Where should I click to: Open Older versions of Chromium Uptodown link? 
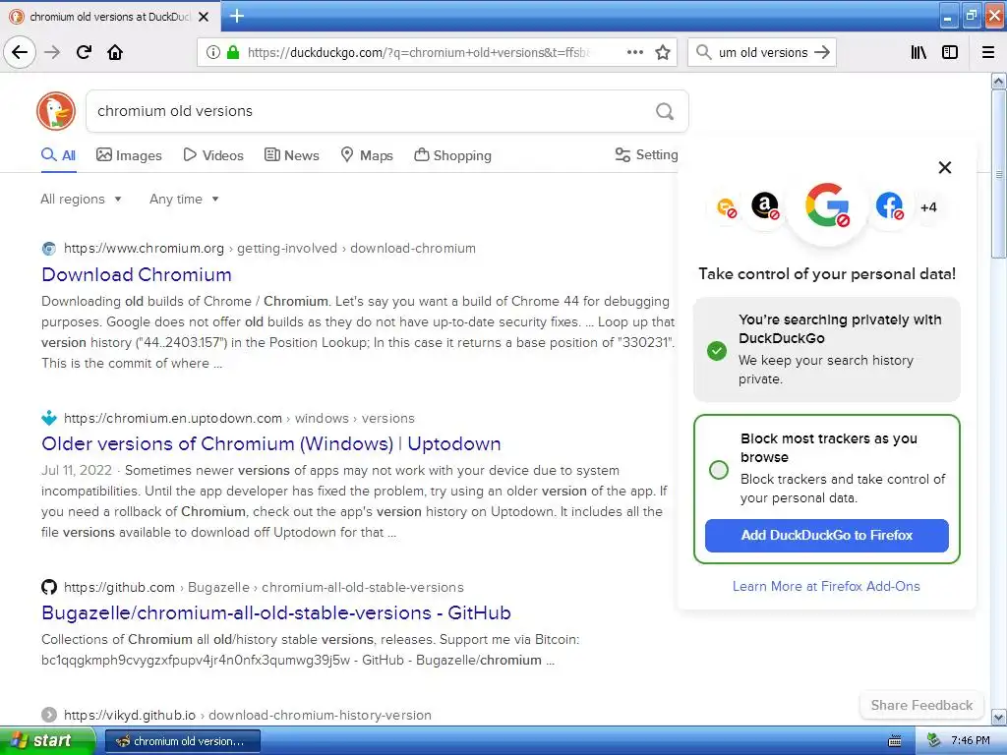click(271, 443)
